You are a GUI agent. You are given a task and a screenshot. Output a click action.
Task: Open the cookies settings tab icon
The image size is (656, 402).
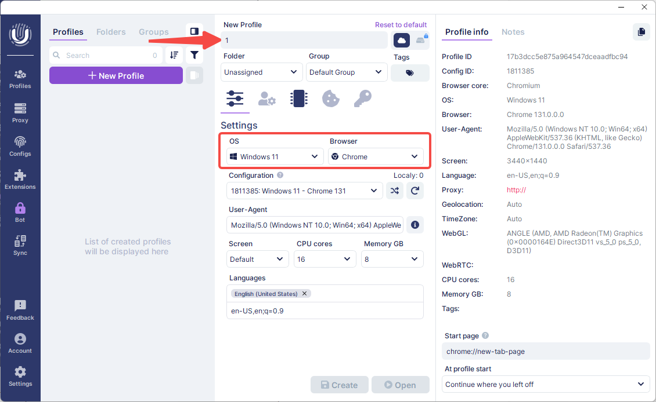coord(331,98)
